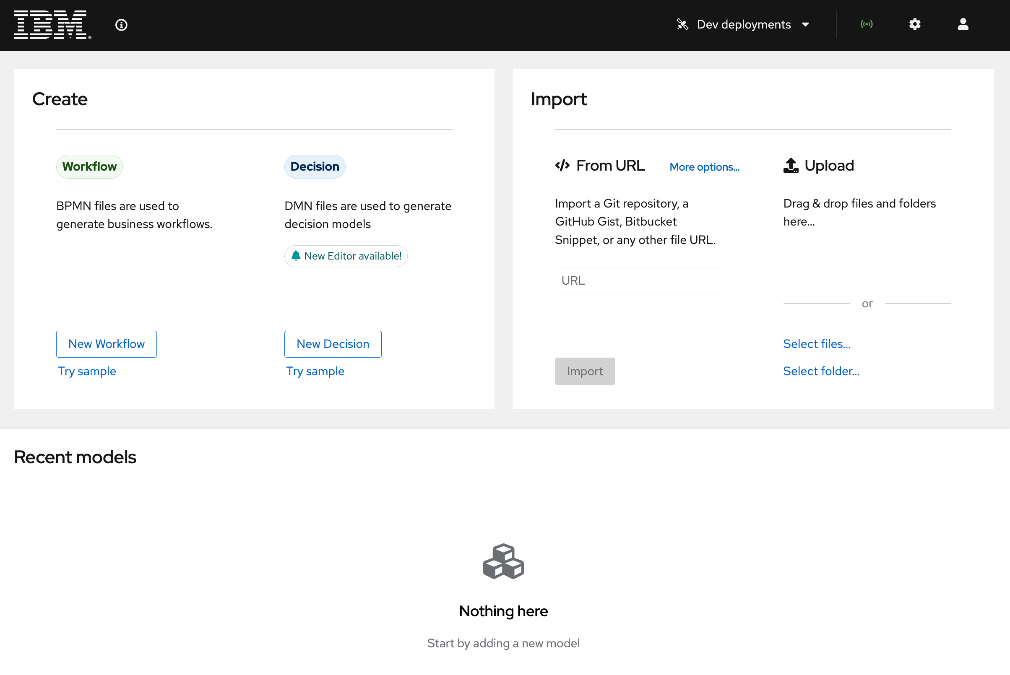
Task: Click the Import button
Action: (585, 371)
